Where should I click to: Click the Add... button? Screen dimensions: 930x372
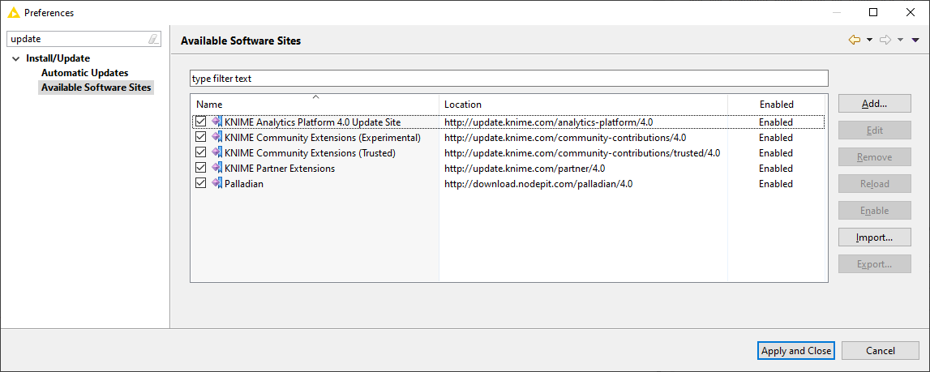click(x=874, y=103)
